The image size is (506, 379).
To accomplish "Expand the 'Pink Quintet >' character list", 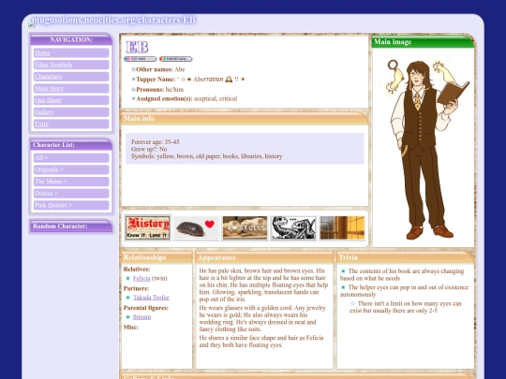I will tap(71, 205).
